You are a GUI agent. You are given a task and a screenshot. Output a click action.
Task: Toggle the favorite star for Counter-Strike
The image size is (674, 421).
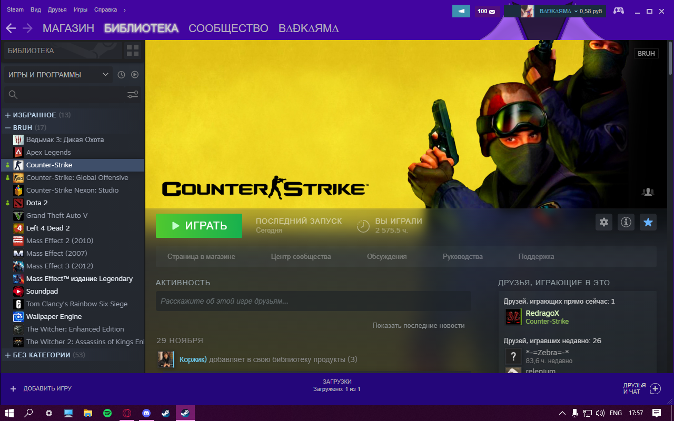(648, 223)
